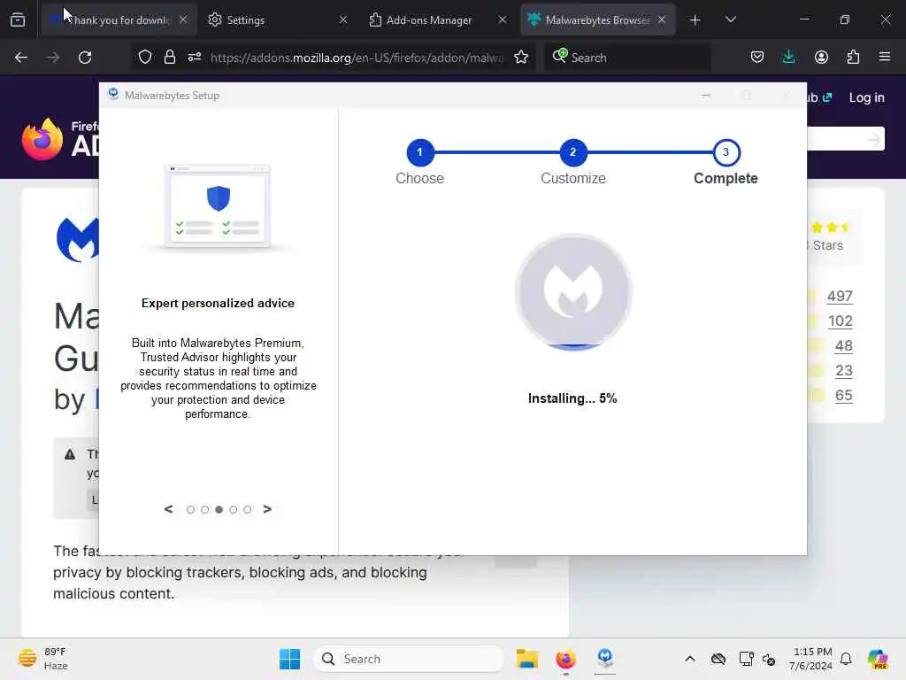Select the fourth carousel dot
906x680 pixels.
(233, 509)
